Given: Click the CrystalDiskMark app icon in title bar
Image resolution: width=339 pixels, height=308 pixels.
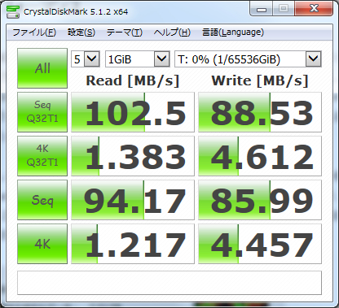Looking at the screenshot, I should point(13,11).
